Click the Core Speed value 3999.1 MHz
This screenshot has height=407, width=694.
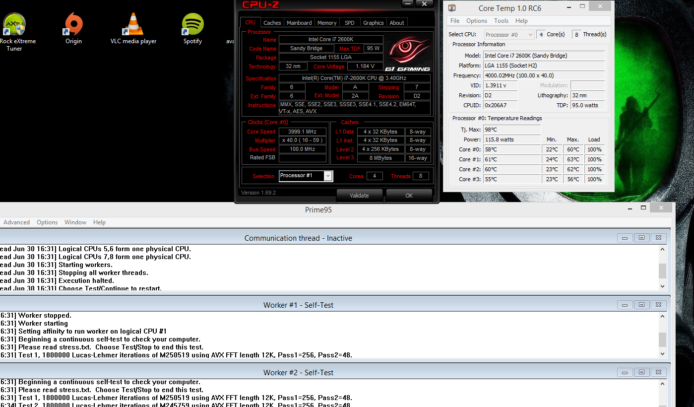[302, 132]
